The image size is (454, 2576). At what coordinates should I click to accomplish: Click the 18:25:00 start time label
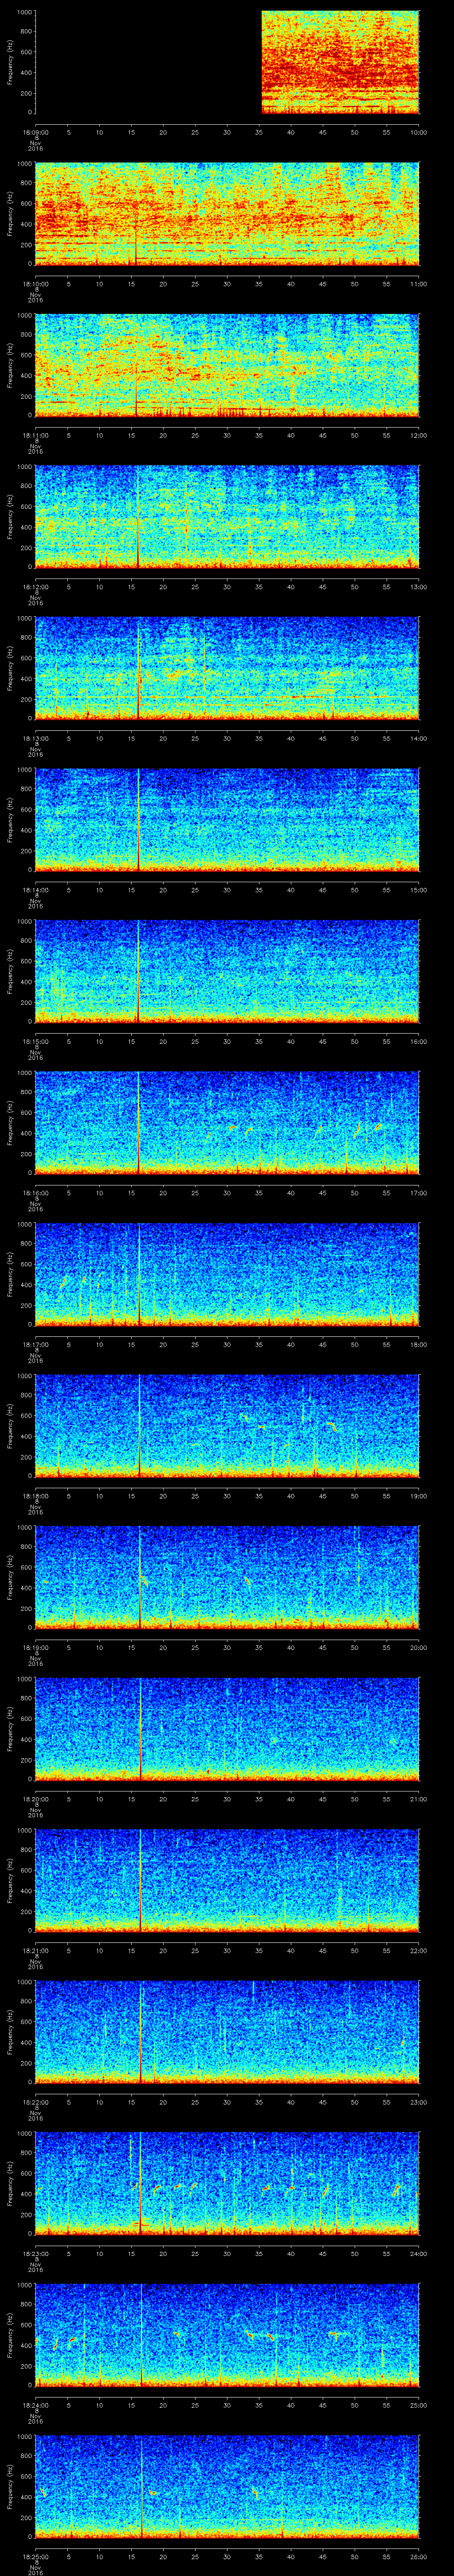click(35, 2556)
